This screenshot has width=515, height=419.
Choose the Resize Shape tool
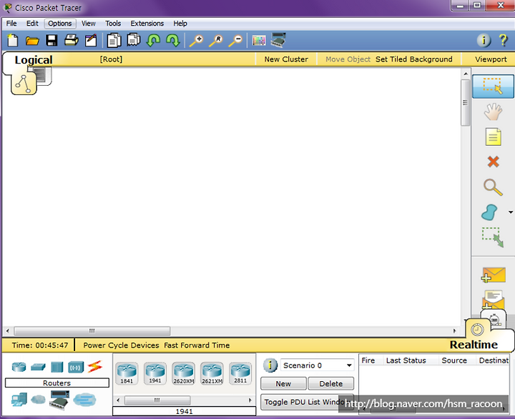492,237
